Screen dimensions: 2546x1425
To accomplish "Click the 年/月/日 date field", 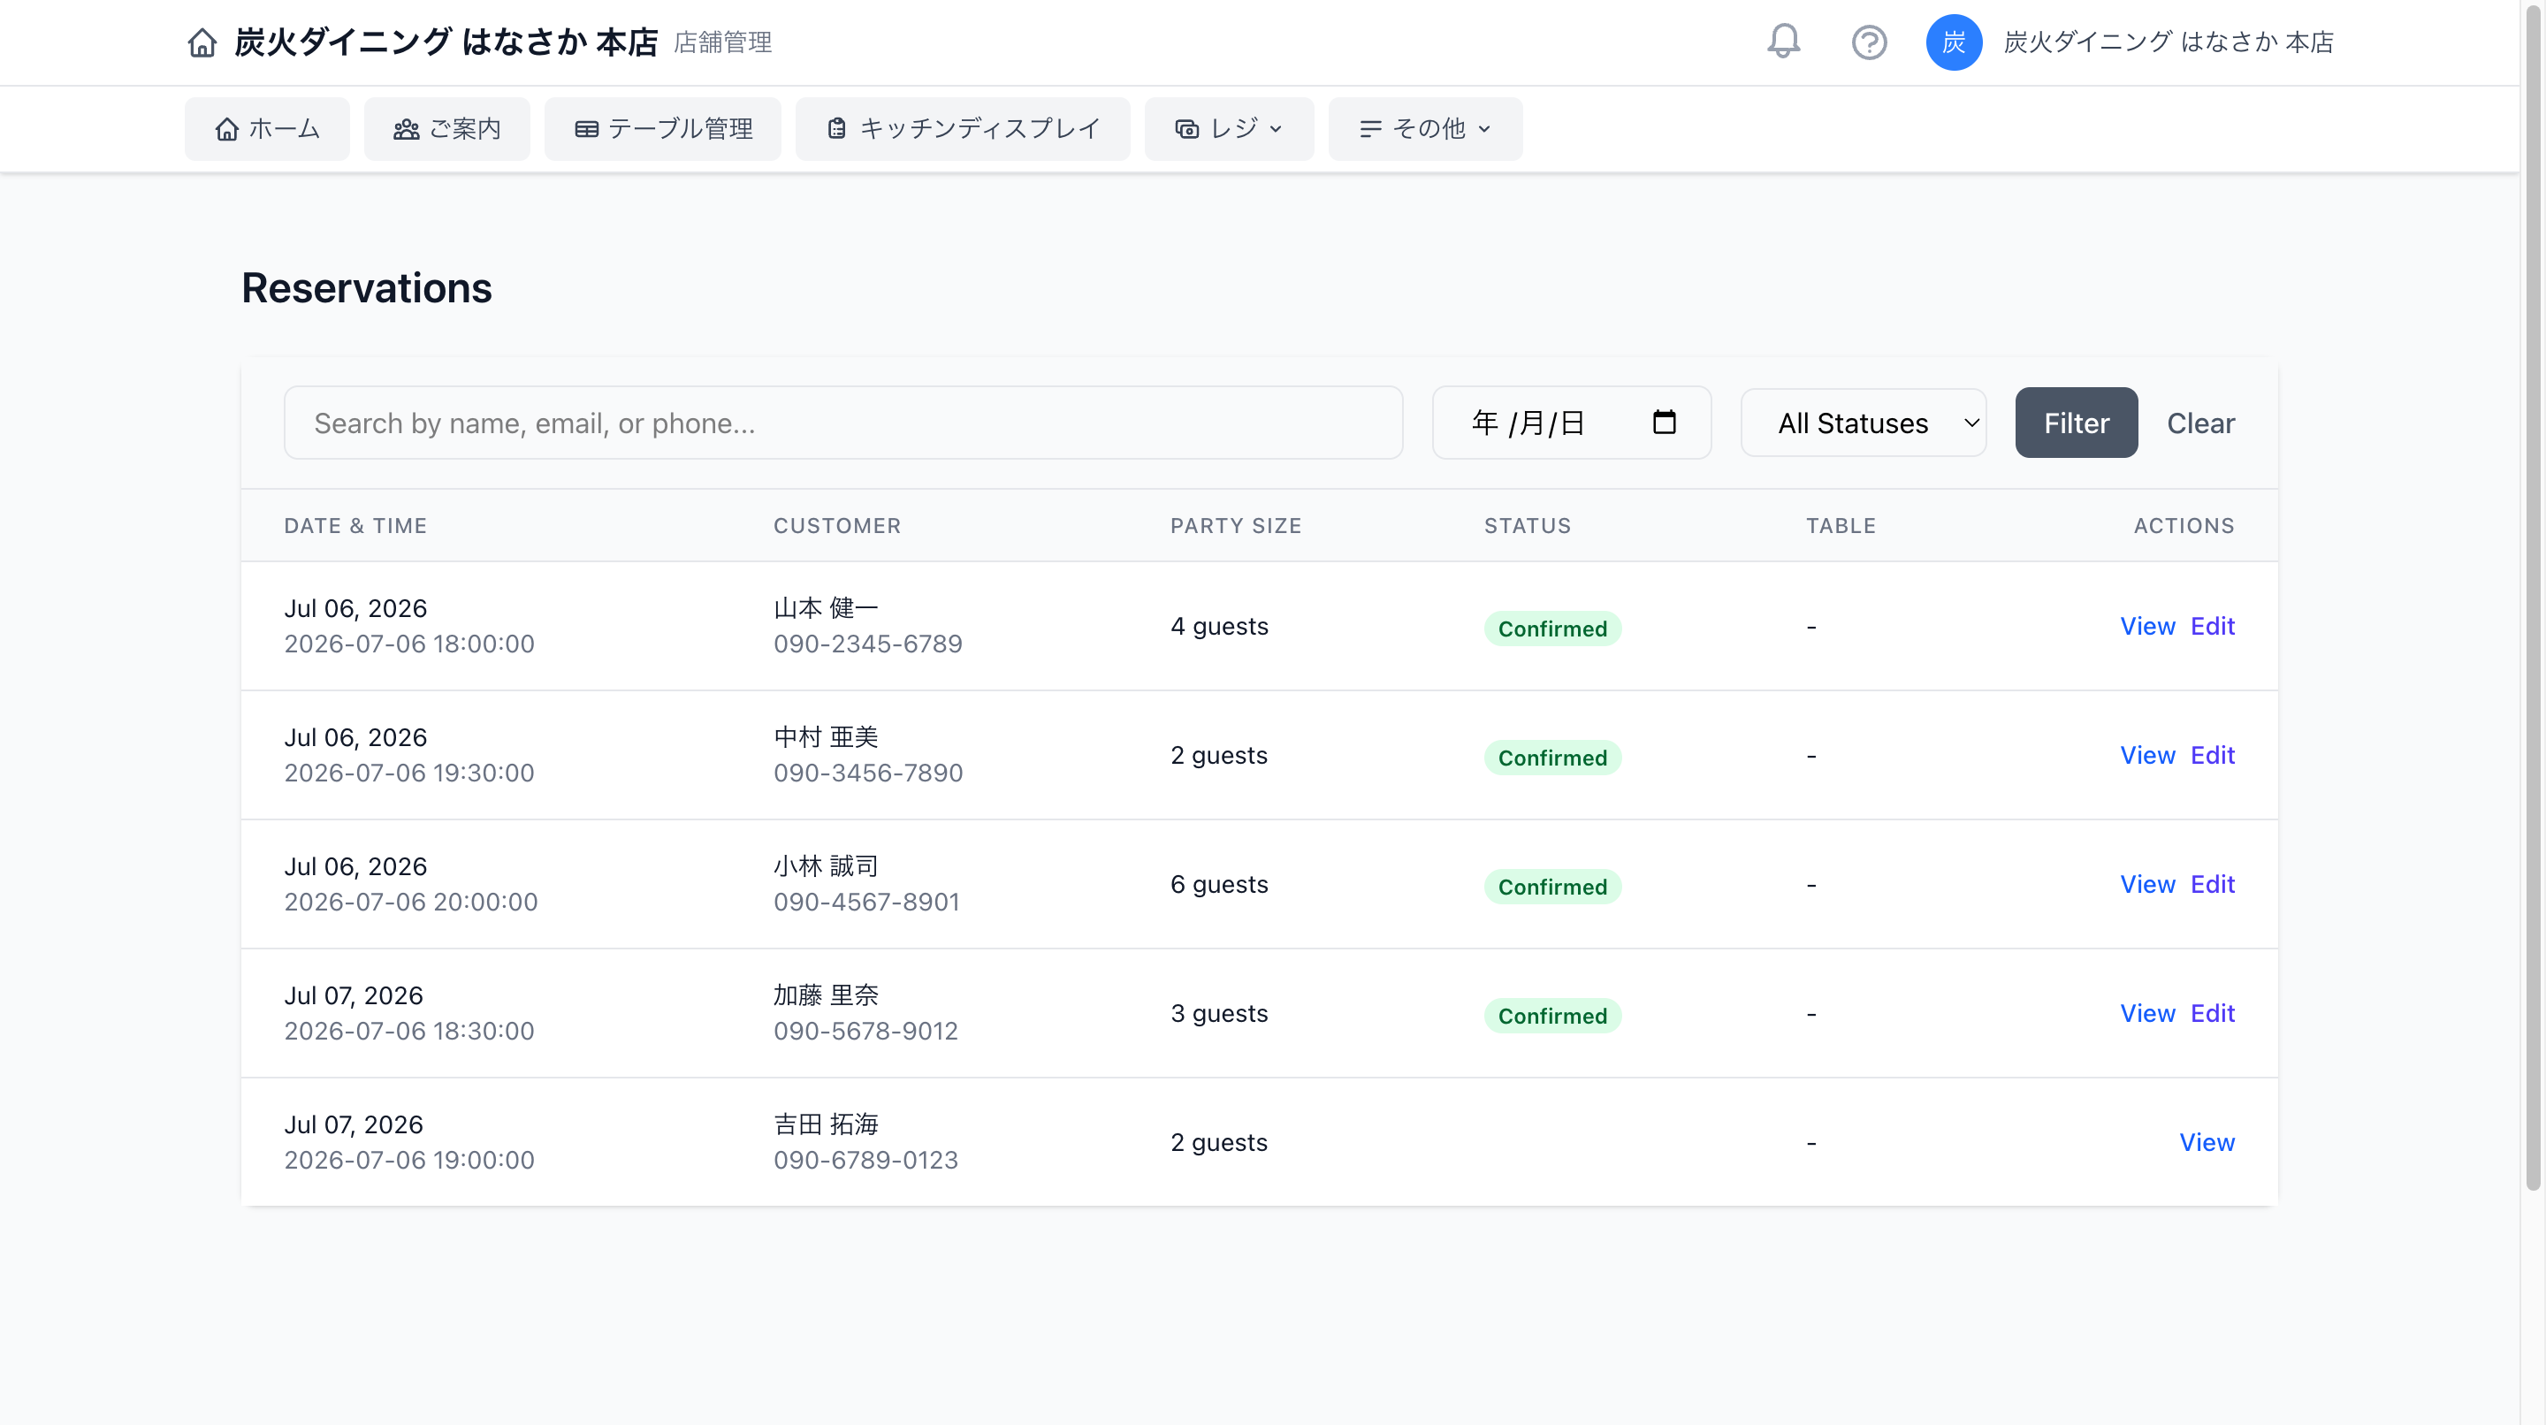I will tap(1572, 422).
